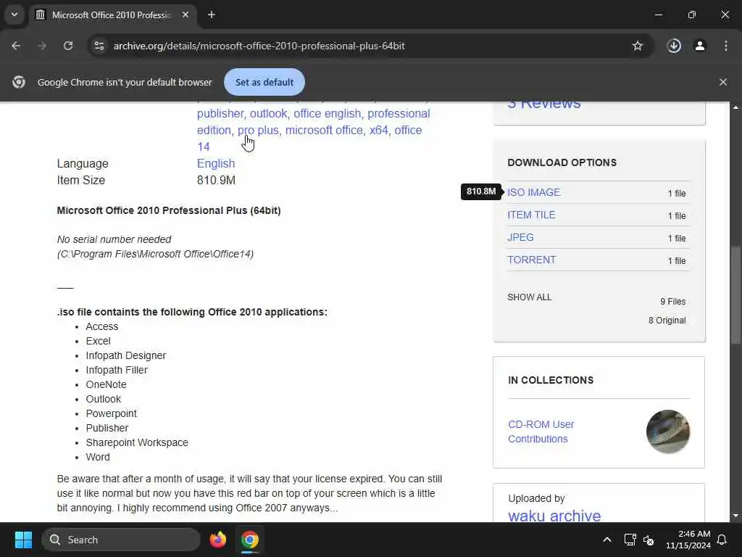742x557 pixels.
Task: Click the '8 Original' count text
Action: click(667, 320)
